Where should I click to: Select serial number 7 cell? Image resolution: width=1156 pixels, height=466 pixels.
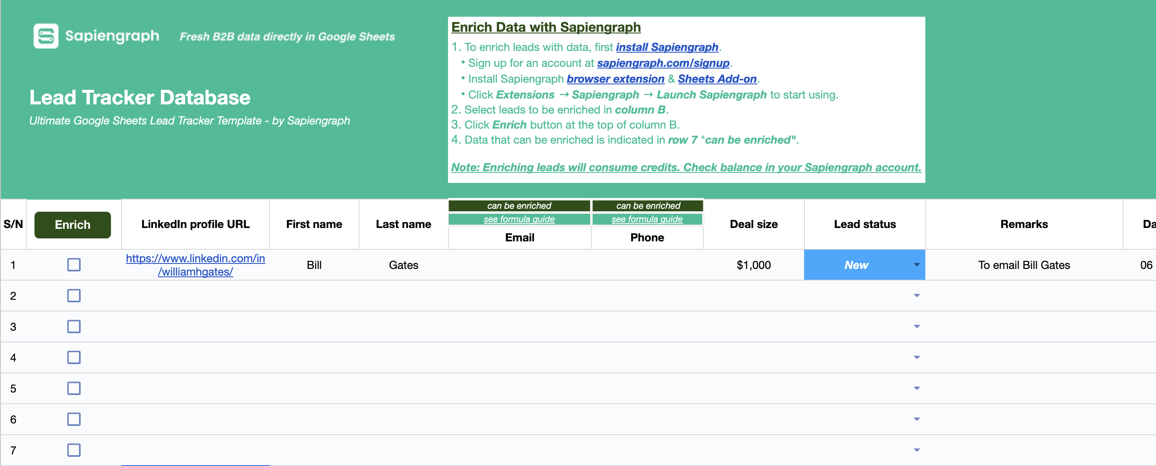click(13, 450)
